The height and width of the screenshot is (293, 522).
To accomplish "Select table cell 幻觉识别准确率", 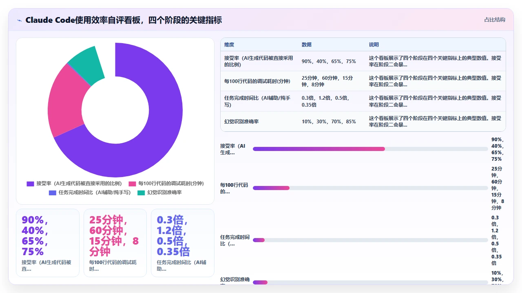I will [259, 121].
